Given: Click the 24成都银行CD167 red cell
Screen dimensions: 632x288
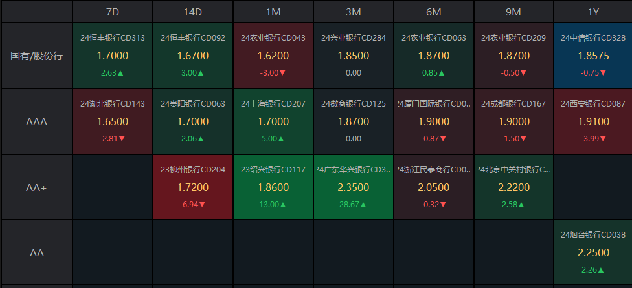Looking at the screenshot, I should point(514,121).
